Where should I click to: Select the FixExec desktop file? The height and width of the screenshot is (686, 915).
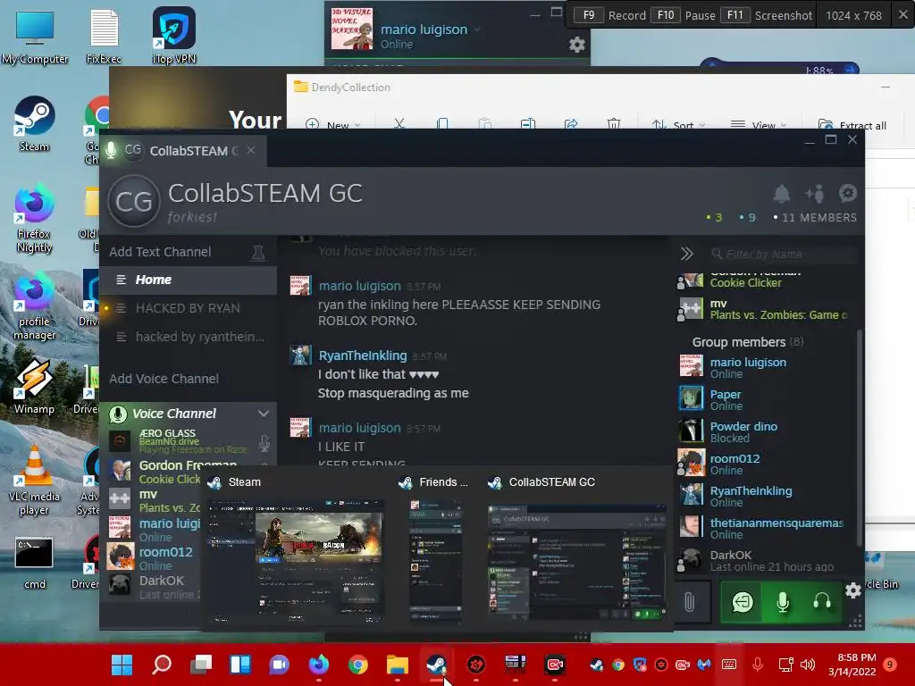[104, 36]
